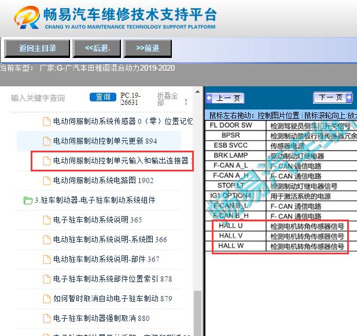357x336 pixels.
Task: Click the F-CAN B_H table cell
Action: 235,216
